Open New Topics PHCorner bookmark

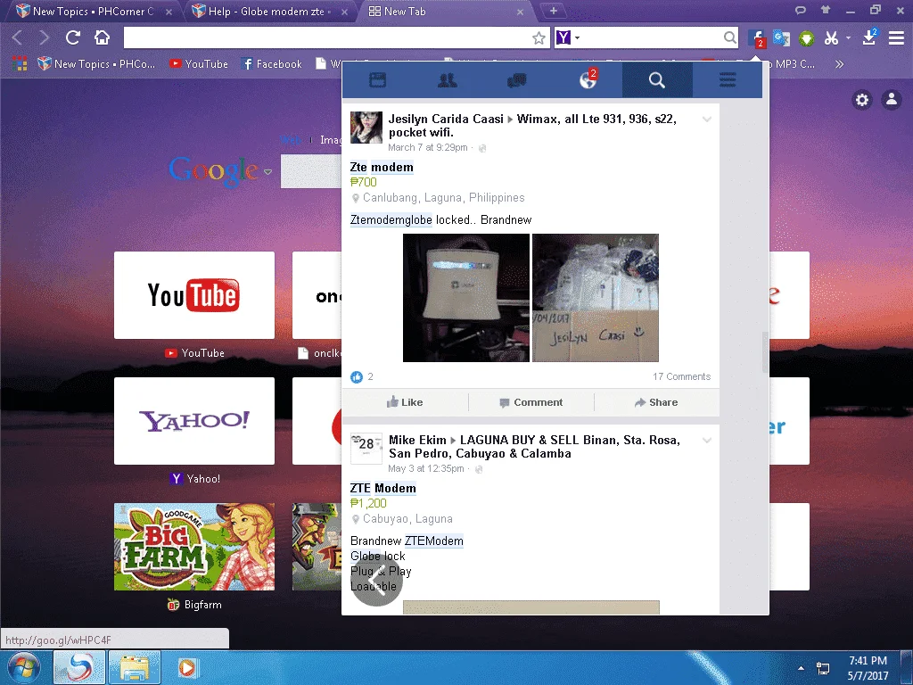(x=96, y=64)
